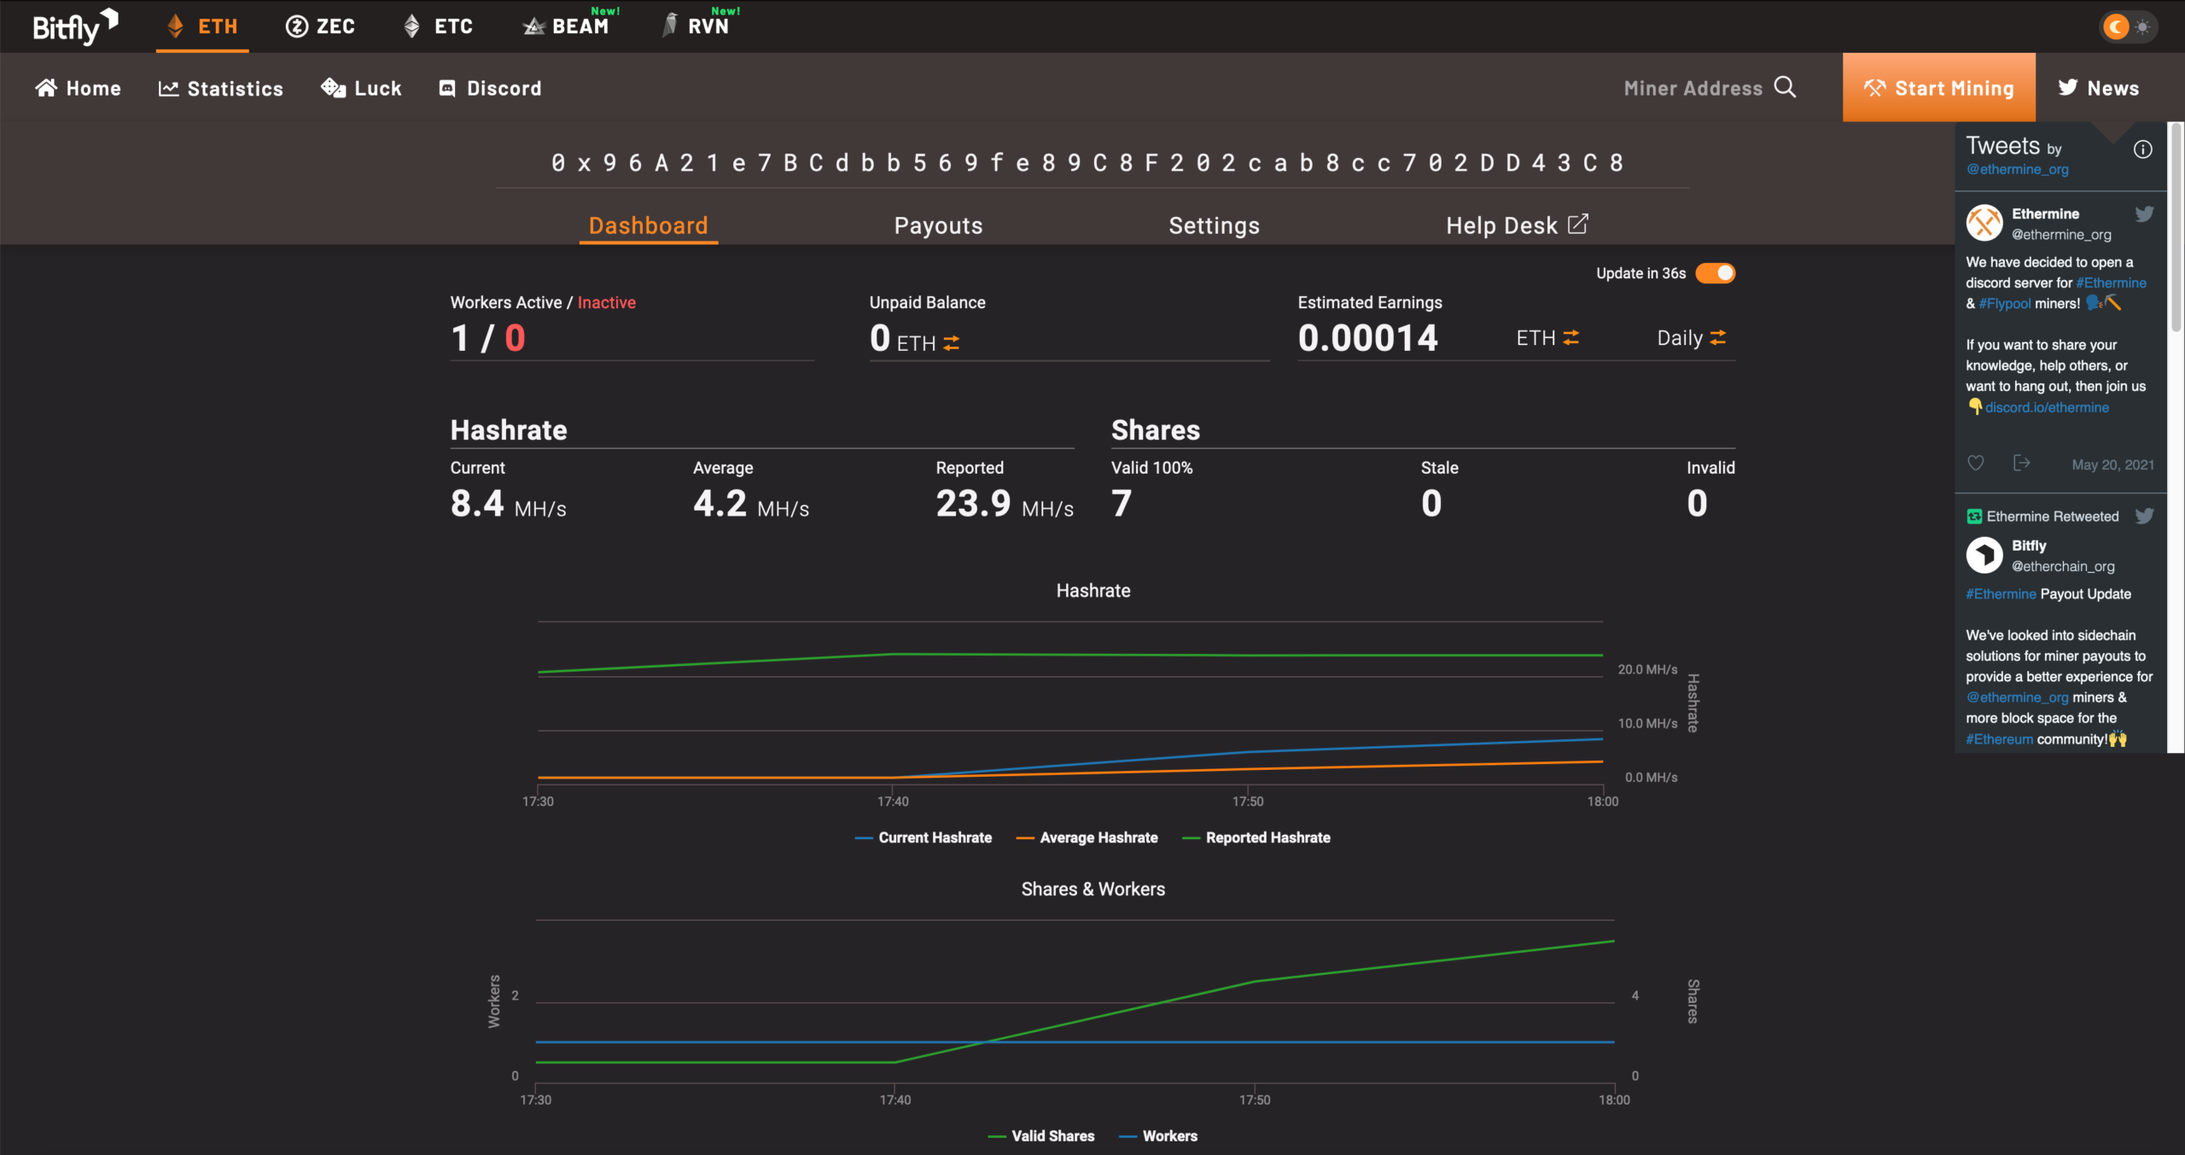This screenshot has height=1155, width=2185.
Task: Open Twitter bird icon on Ethermine tweet
Action: tap(2144, 213)
